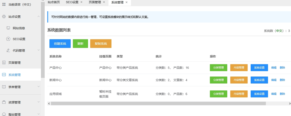Switch to the 页面管理 tab
Image resolution: width=291 pixels, height=116 pixels.
pos(94,2)
